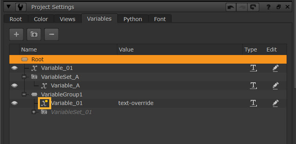This screenshot has width=296, height=144.
Task: Collapse the VariableSet_A tree node
Action: 24,77
